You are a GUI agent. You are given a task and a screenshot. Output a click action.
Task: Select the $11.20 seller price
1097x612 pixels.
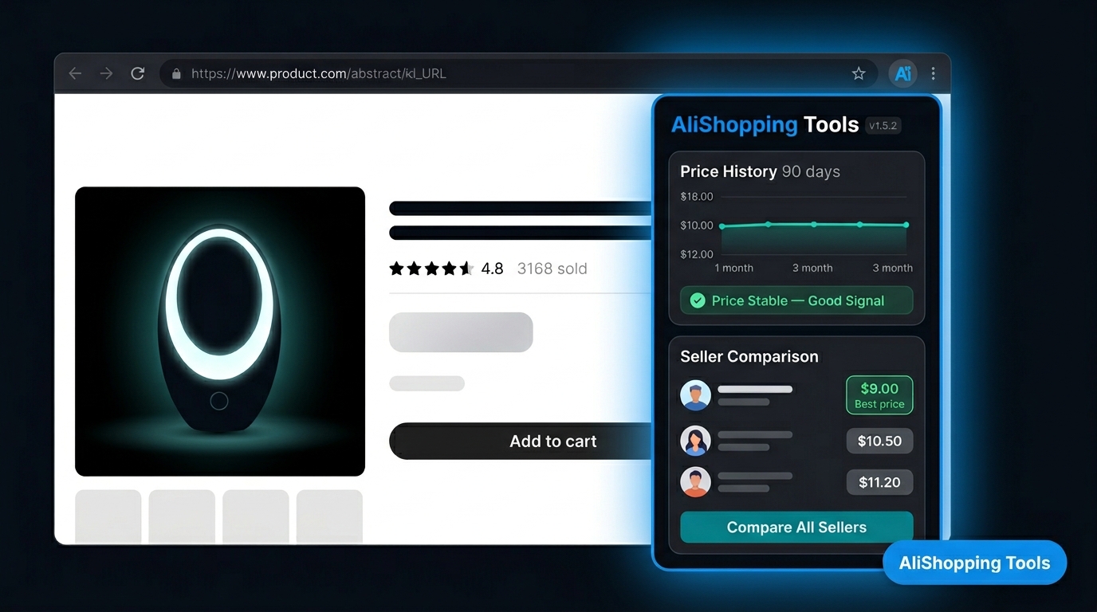tap(879, 482)
